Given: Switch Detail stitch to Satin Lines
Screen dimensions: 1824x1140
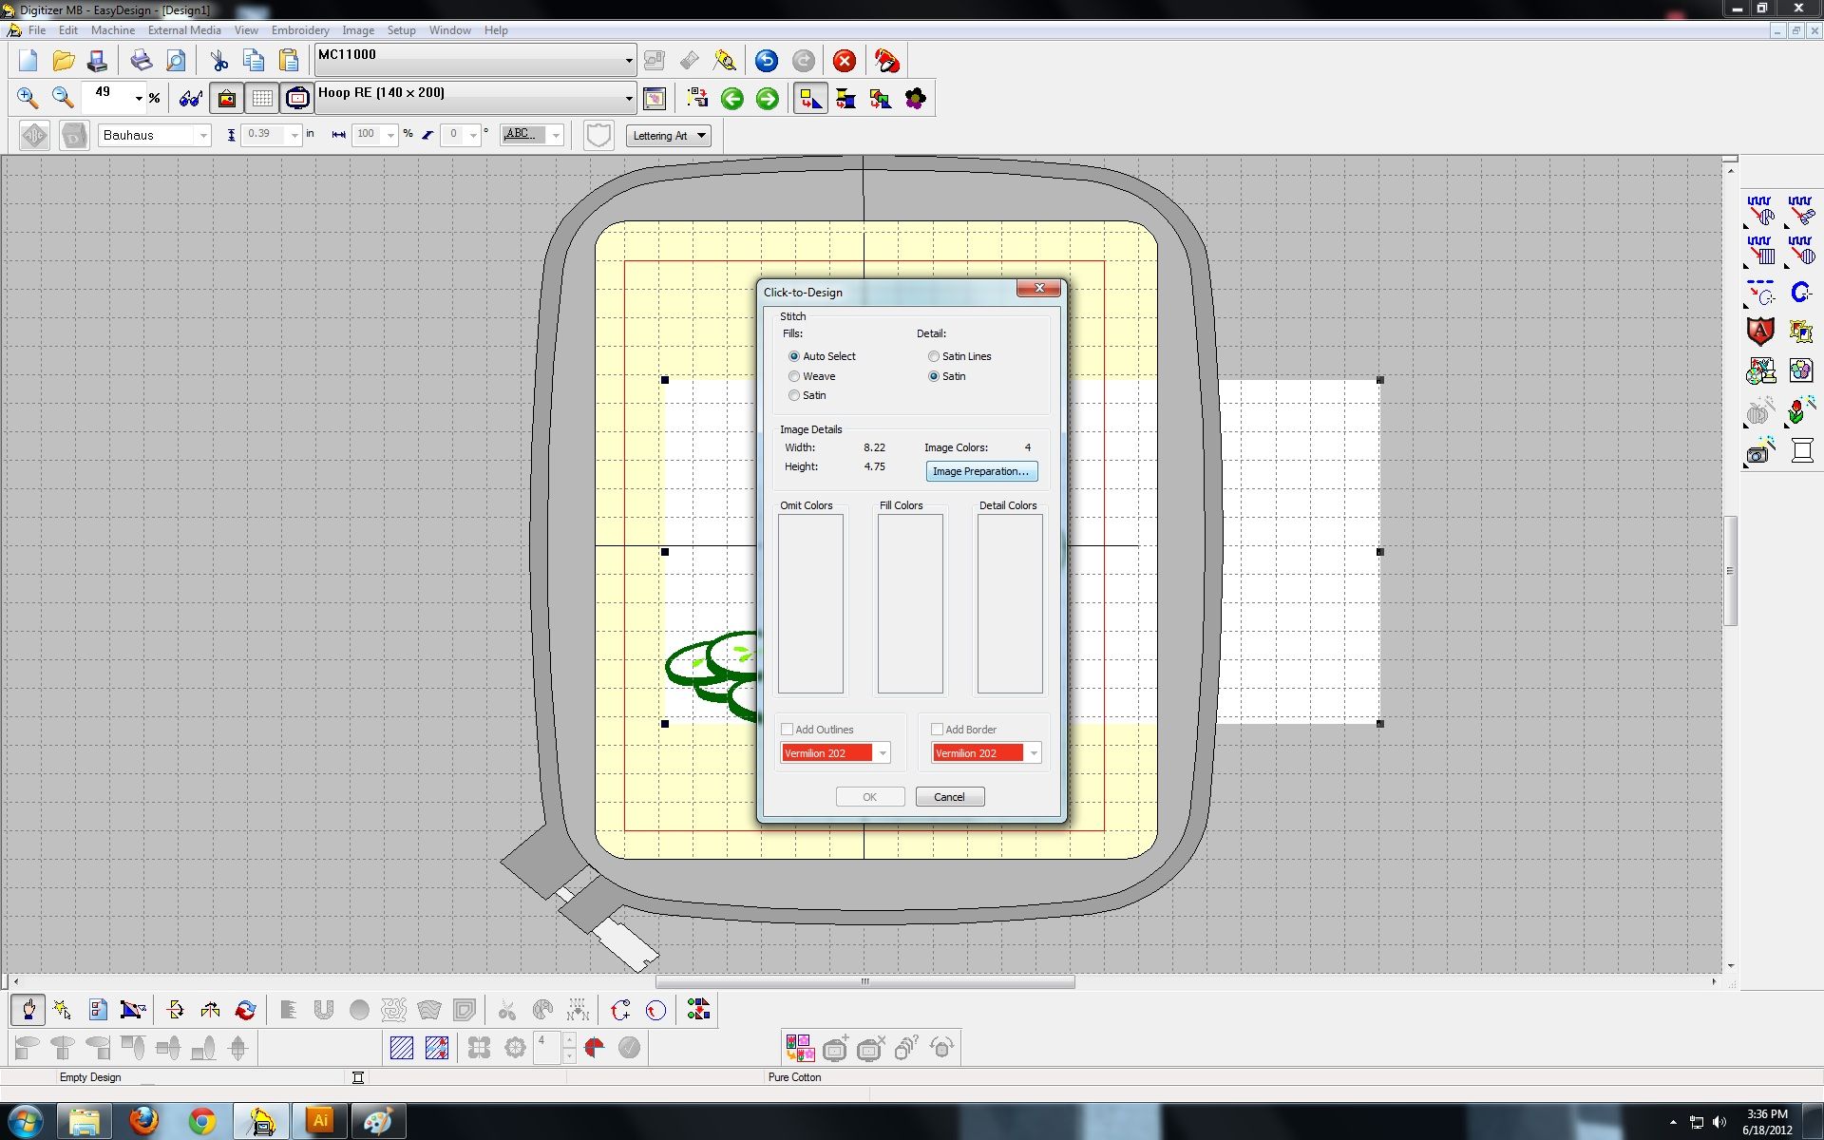Looking at the screenshot, I should [x=934, y=356].
